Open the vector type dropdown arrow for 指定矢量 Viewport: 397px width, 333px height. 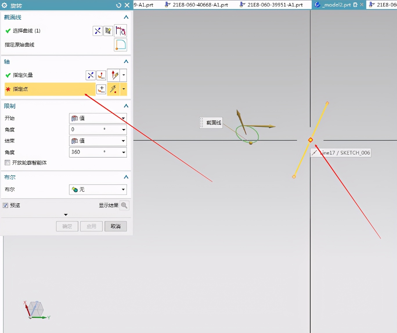click(124, 75)
